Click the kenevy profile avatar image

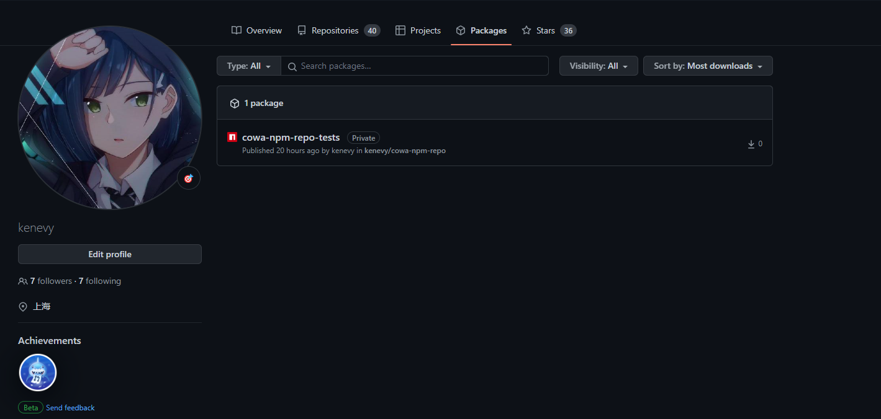coord(110,118)
